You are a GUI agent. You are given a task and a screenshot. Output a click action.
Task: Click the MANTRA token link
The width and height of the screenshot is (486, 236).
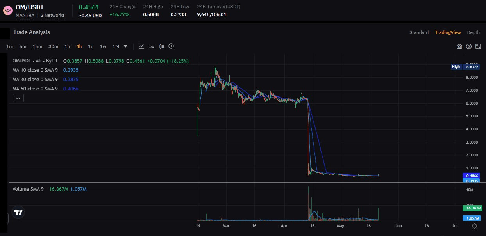click(x=25, y=15)
